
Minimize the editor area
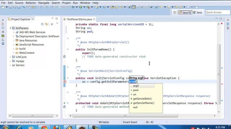(217, 18)
